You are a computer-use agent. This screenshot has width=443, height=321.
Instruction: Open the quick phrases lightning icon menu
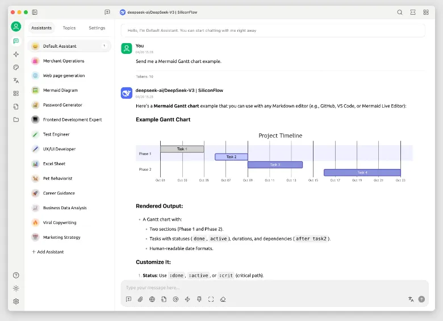[187, 299]
